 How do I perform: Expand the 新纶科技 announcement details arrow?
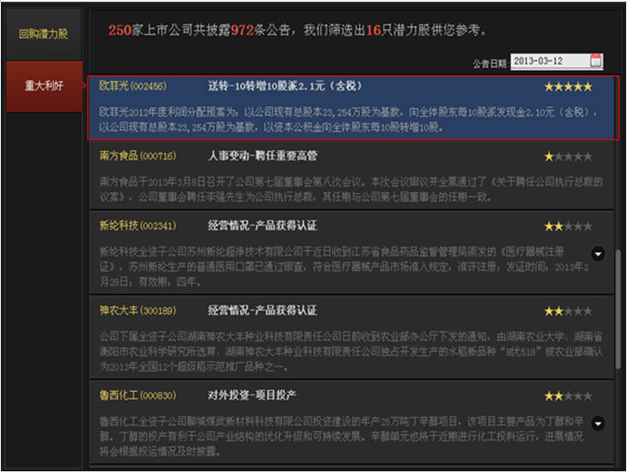598,254
